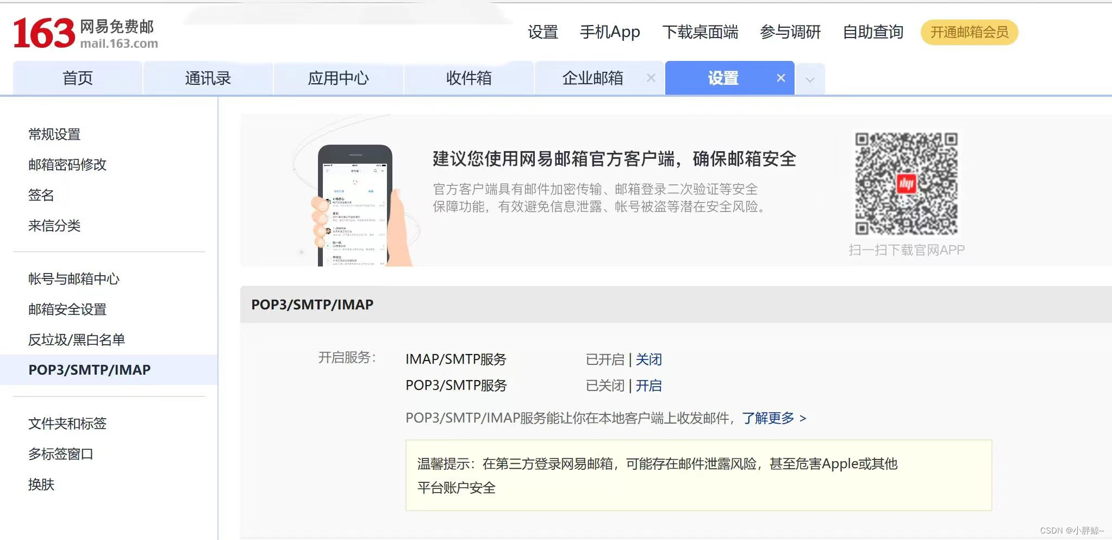Click the POP3/SMTP/IMAP section header

click(x=676, y=305)
